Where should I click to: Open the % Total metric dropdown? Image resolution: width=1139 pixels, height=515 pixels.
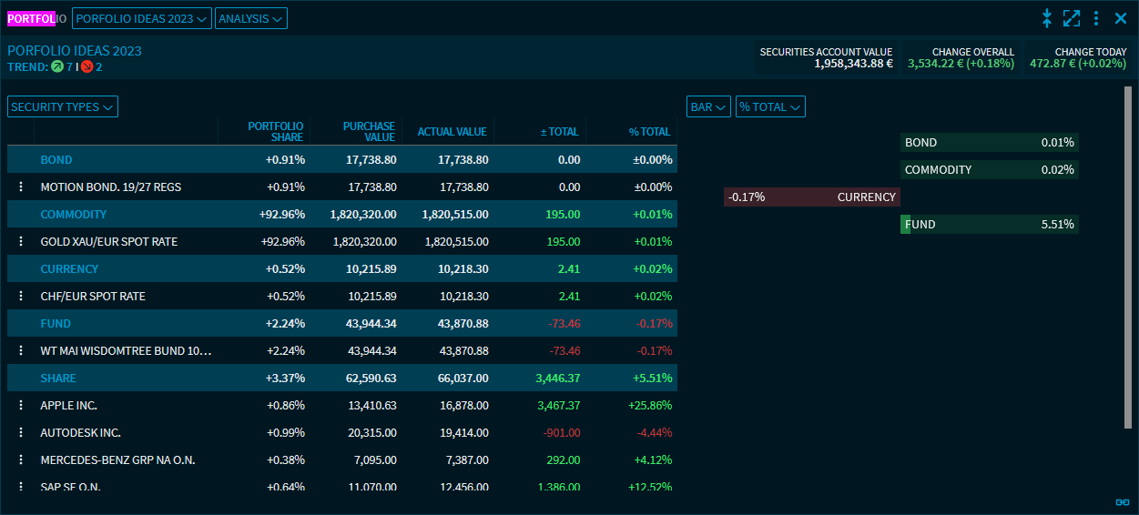point(770,106)
